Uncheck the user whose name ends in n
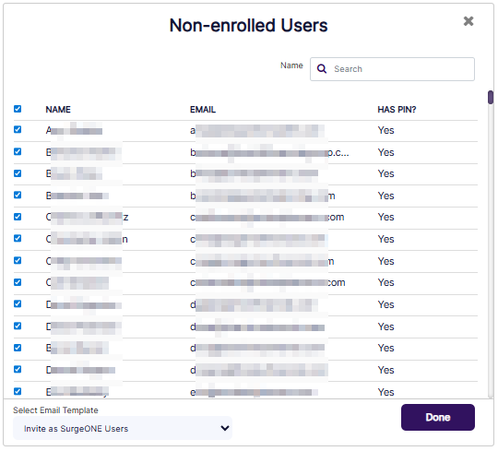The width and height of the screenshot is (498, 451). [x=18, y=238]
